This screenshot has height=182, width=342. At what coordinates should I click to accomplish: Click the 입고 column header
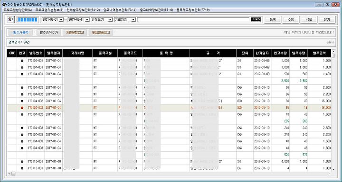(x=22, y=53)
